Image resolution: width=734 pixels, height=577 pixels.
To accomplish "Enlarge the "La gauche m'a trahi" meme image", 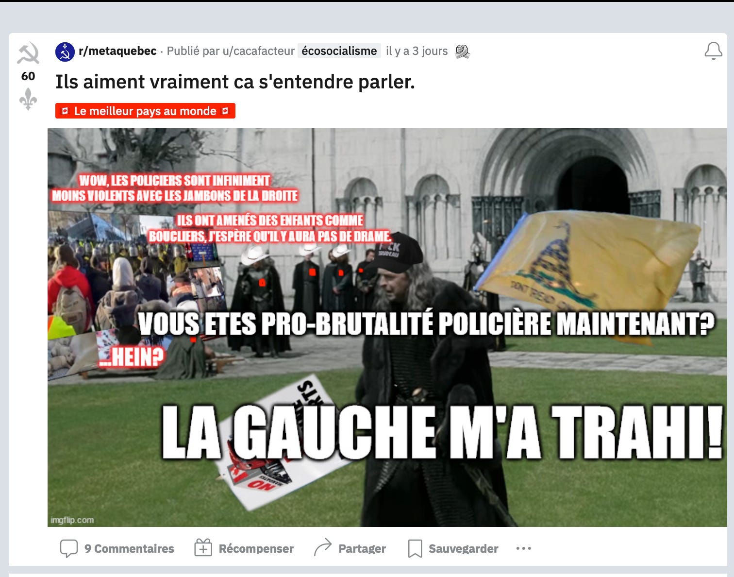I will pos(387,327).
